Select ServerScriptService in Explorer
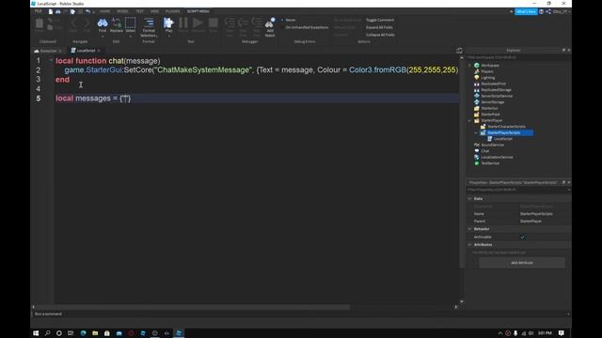Image resolution: width=602 pixels, height=338 pixels. 497,96
